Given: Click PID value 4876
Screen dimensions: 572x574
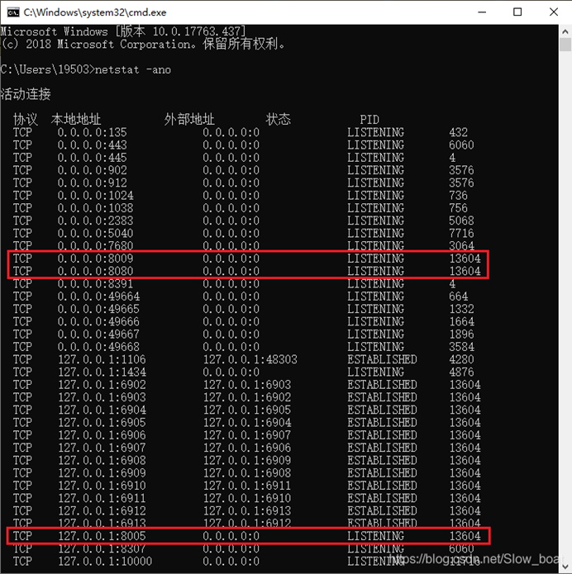Looking at the screenshot, I should click(462, 372).
